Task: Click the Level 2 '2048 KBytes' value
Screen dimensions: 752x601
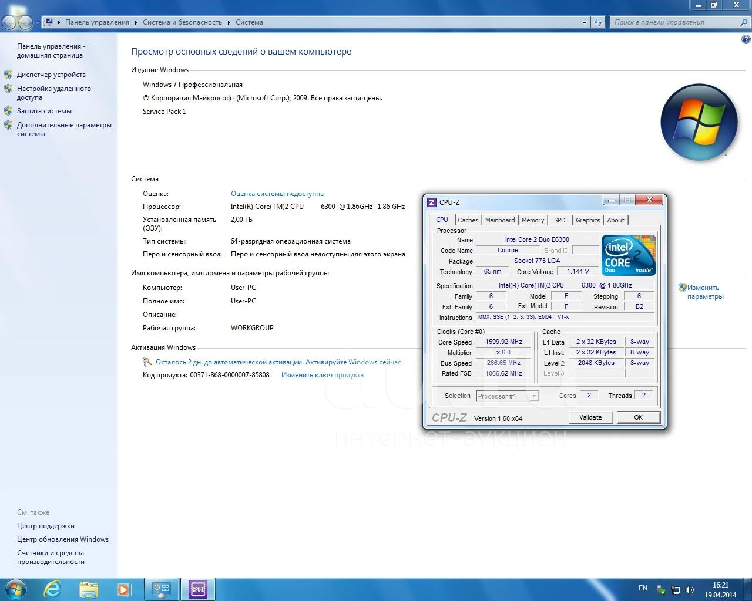Action: 596,363
